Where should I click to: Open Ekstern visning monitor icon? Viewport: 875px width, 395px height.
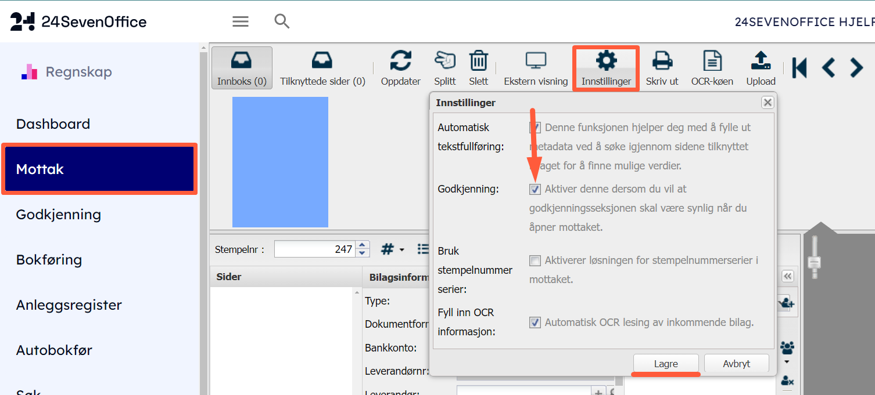535,61
